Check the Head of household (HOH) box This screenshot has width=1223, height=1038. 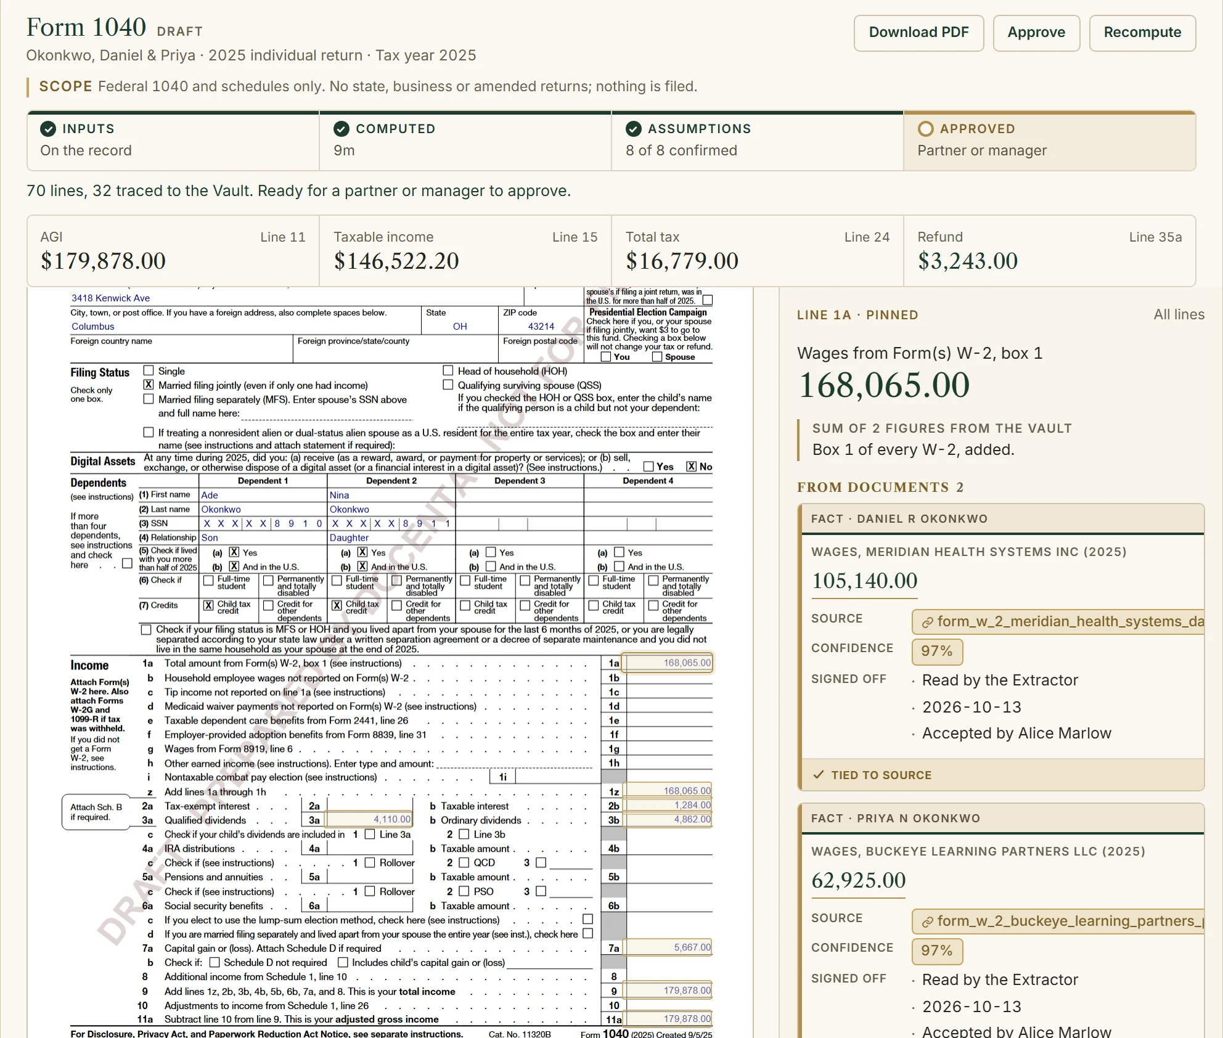click(x=448, y=370)
